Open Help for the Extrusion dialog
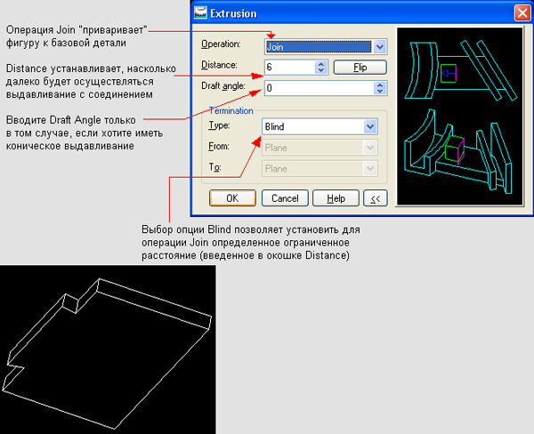This screenshot has width=534, height=434. click(x=335, y=197)
